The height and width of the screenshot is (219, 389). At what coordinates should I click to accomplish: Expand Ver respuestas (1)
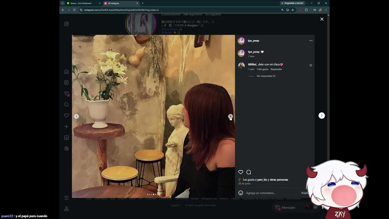[x=266, y=76]
